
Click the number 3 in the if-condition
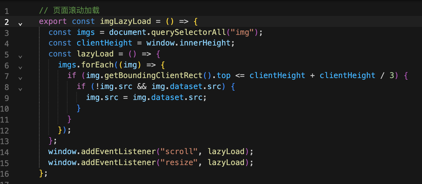tap(392, 76)
